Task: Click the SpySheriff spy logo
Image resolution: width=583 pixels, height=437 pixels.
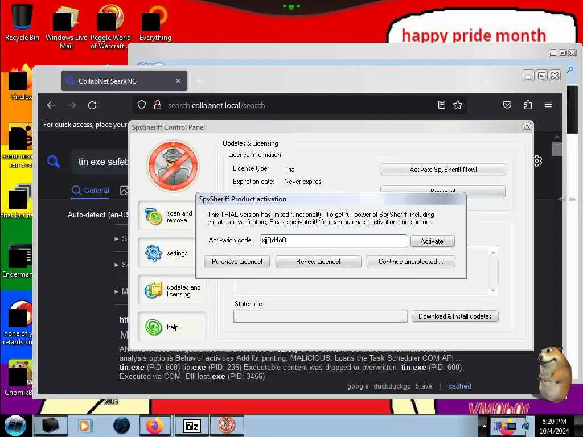Action: [173, 166]
